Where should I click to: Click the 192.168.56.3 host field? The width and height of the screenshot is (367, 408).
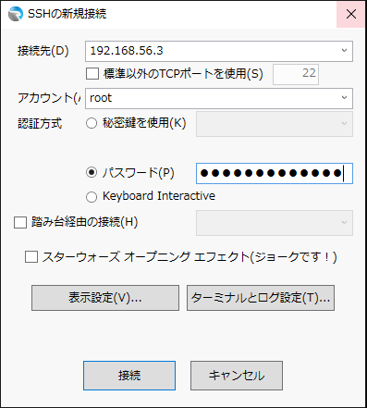coord(219,51)
